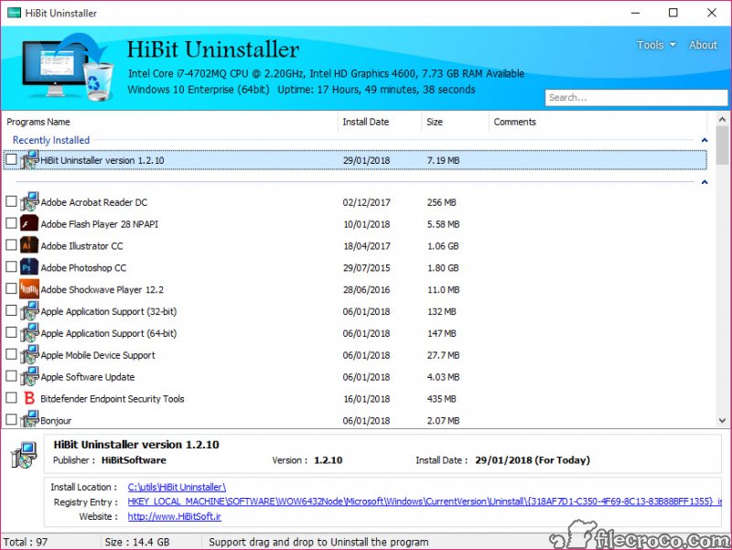Sort by Programs Name column
Screen dimensions: 732x550
pos(38,122)
